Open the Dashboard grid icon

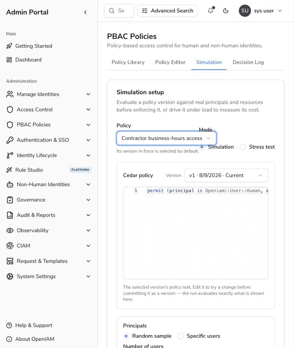(9, 60)
